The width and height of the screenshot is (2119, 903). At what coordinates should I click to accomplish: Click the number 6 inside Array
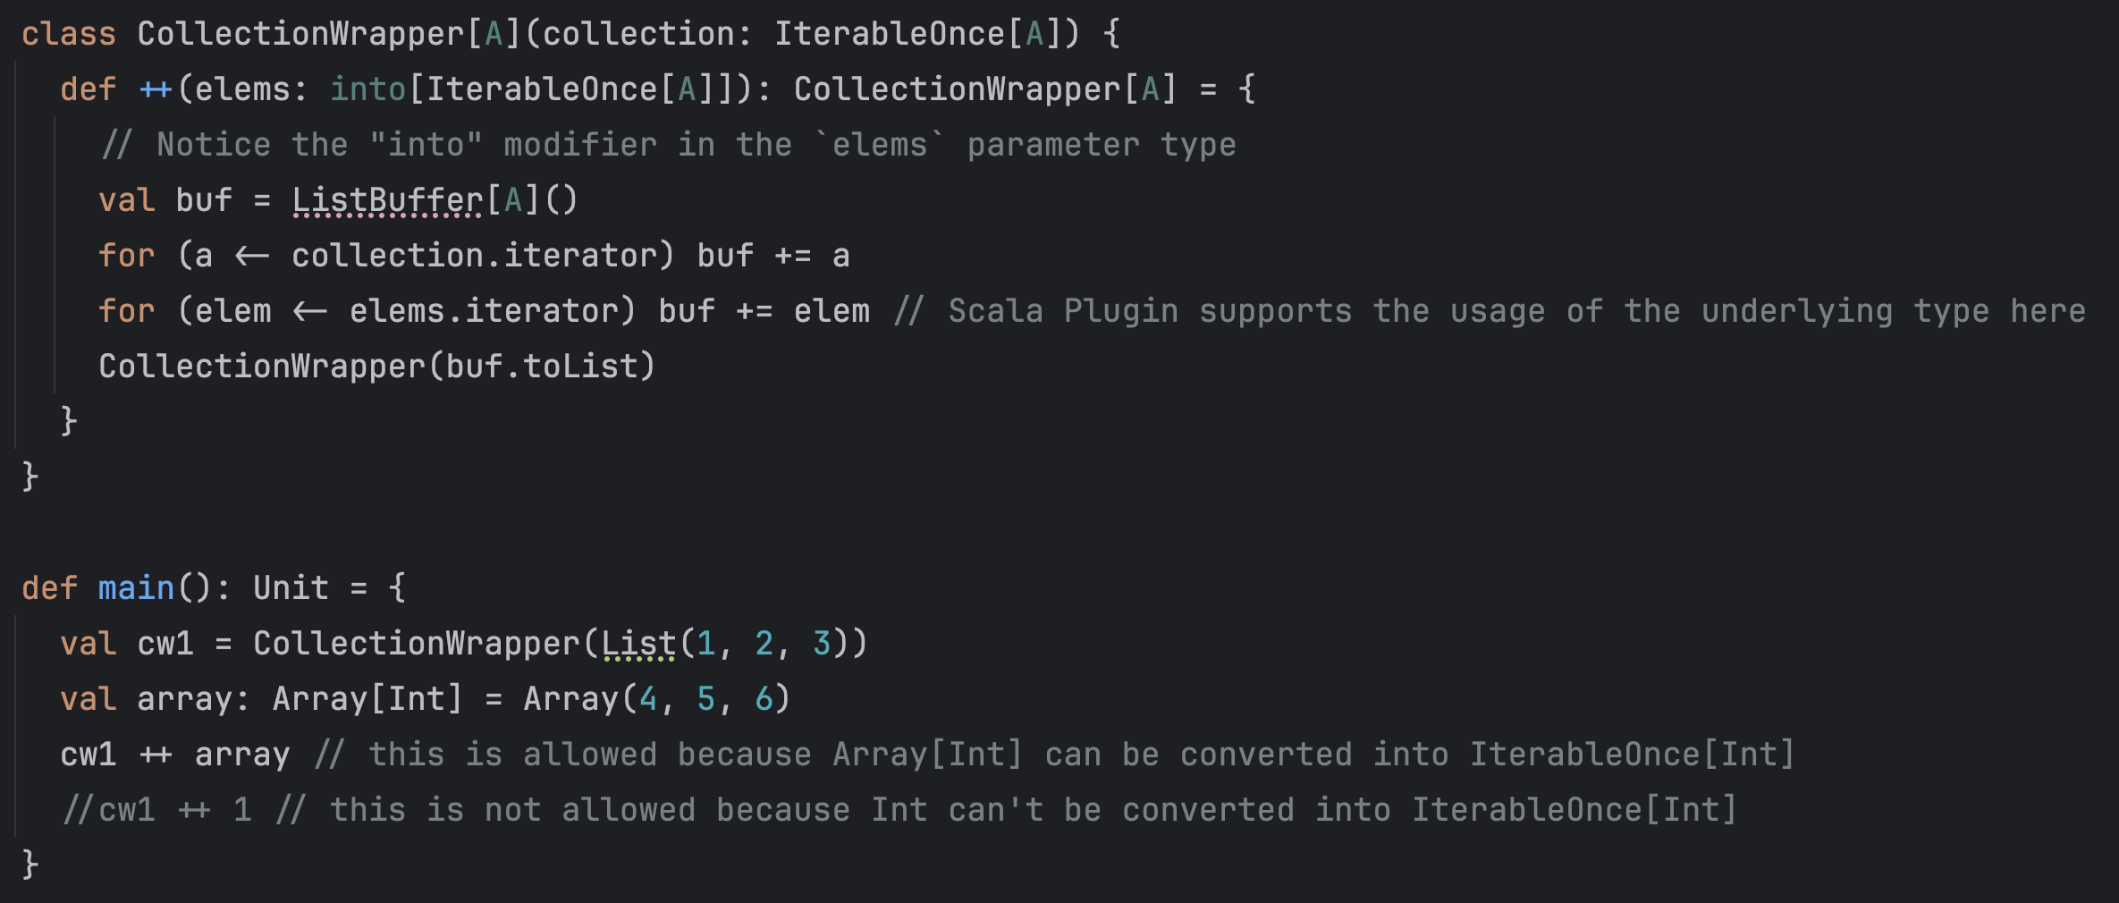pyautogui.click(x=764, y=699)
